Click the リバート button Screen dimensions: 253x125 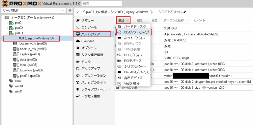(x=199, y=21)
